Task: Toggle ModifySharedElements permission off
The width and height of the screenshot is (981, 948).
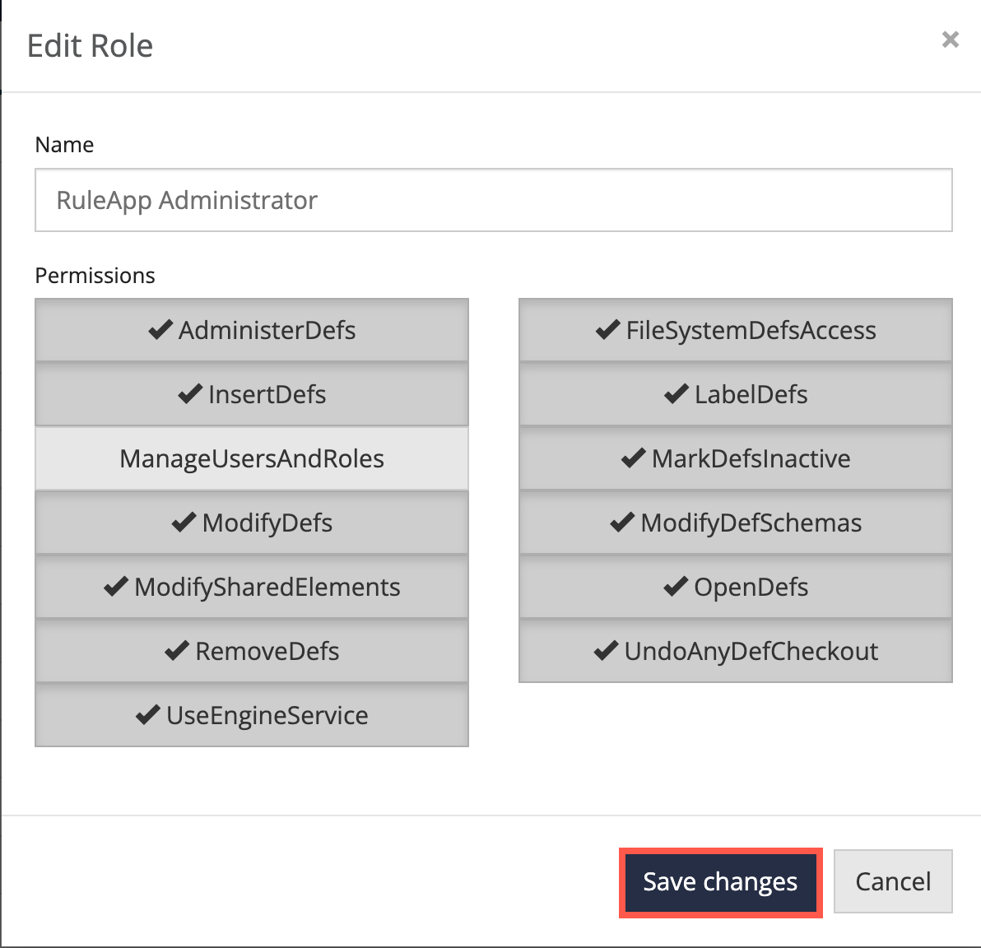Action: tap(252, 587)
